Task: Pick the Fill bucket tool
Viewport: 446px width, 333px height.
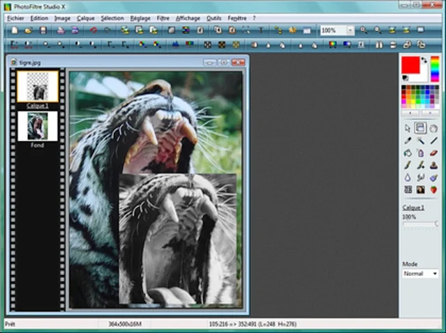Action: [408, 153]
